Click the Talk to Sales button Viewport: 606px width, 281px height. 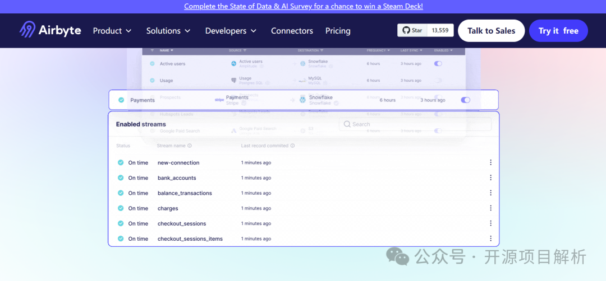pos(491,31)
